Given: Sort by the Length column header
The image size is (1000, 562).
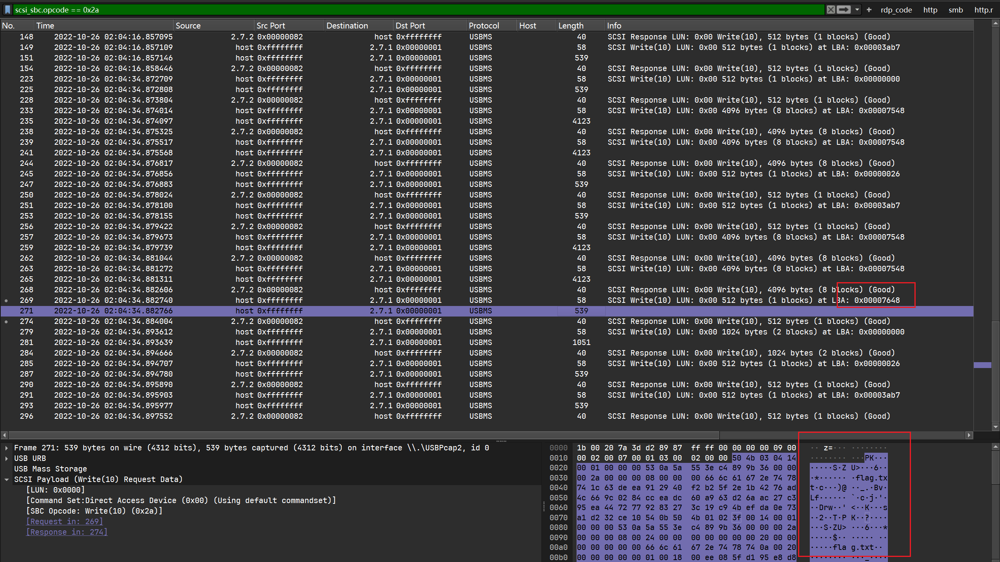Looking at the screenshot, I should (x=581, y=25).
